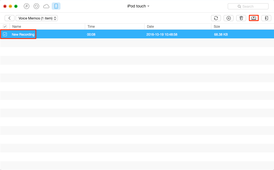
Task: Minimize window with yellow button
Action: point(10,6)
